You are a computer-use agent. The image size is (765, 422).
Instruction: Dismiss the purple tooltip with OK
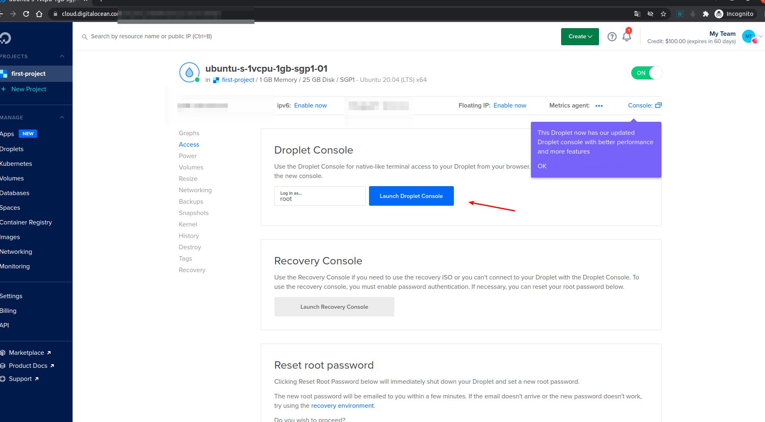(542, 166)
